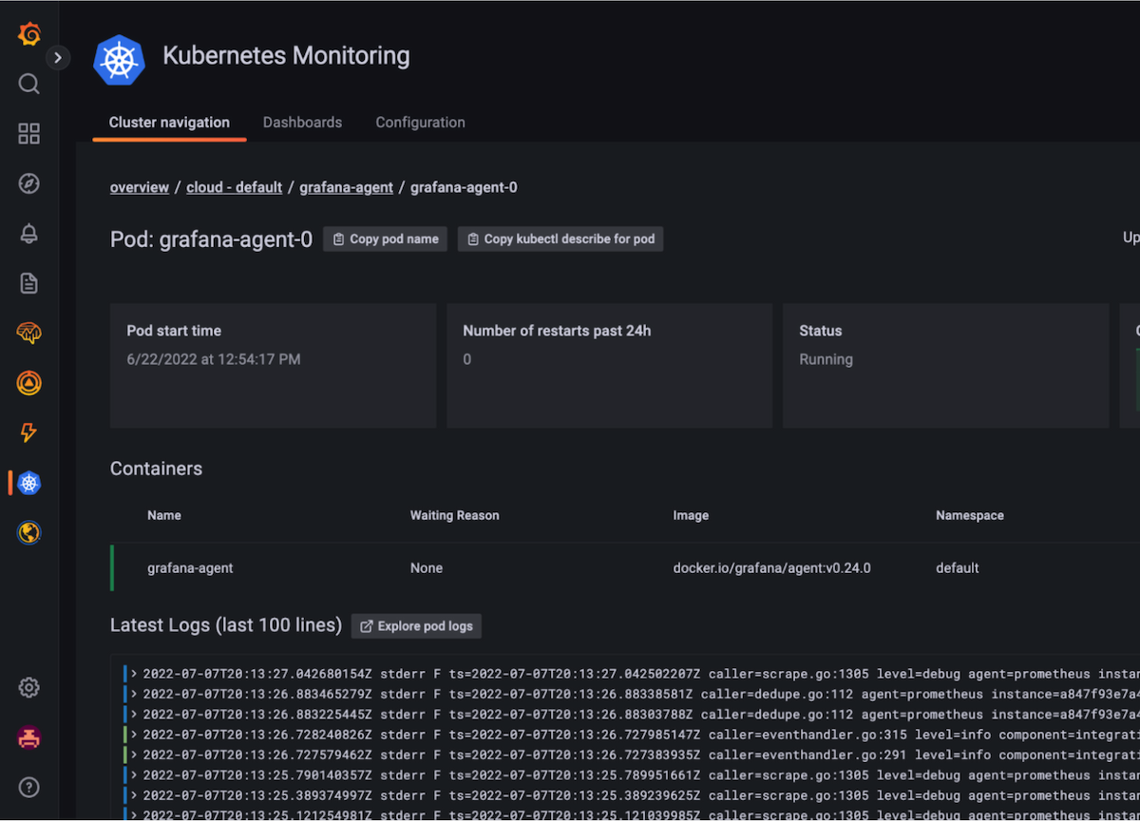The width and height of the screenshot is (1140, 821).
Task: Open the Help question mark icon
Action: [x=28, y=787]
